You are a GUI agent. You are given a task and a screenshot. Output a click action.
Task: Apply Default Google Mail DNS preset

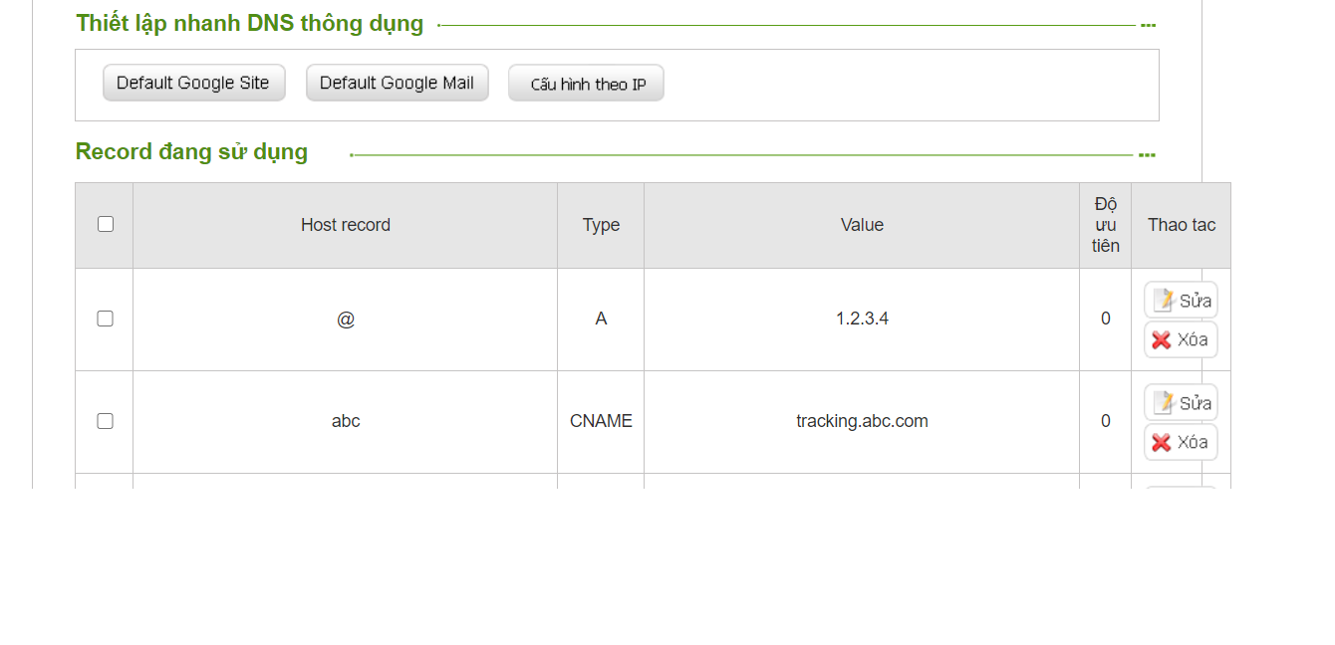pyautogui.click(x=397, y=83)
